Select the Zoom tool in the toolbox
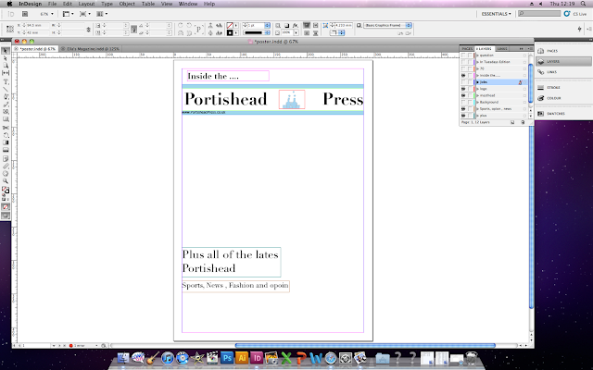 pos(6,181)
